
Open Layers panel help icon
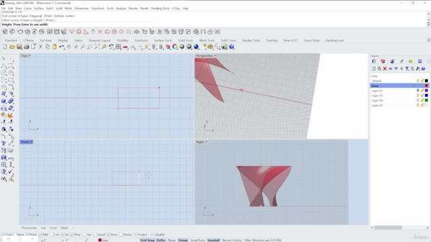coord(424,69)
